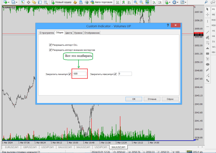216x153 pixels.
Task: Open the Navigator folder-star icon
Action: 34,2
